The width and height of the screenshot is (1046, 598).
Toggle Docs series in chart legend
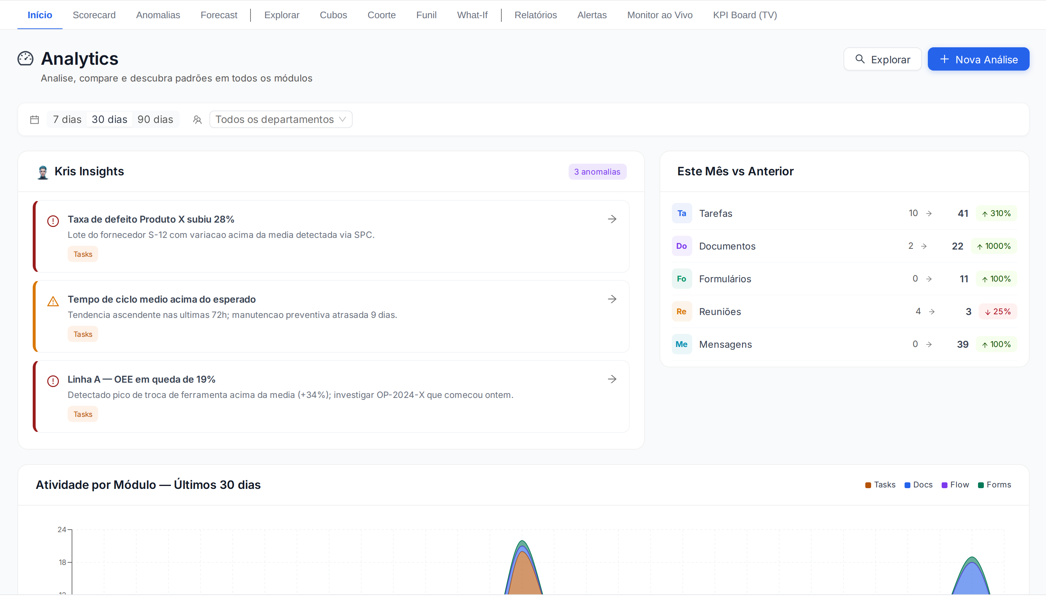(919, 485)
